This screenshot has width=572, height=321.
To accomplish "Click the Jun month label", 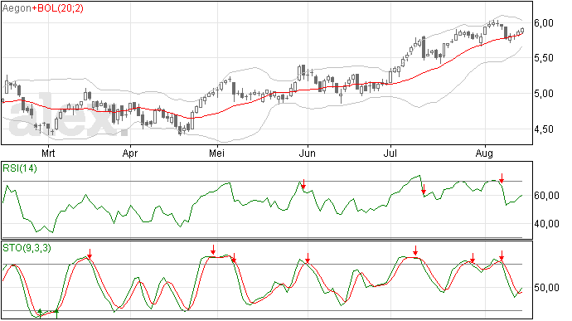I will click(x=308, y=153).
